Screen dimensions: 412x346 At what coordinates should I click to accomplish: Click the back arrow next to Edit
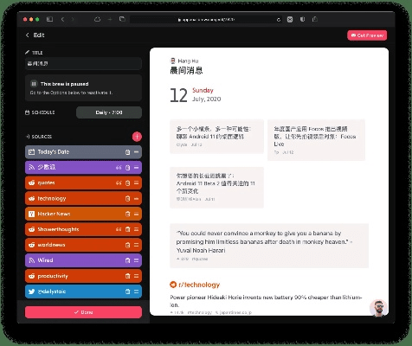pos(28,35)
